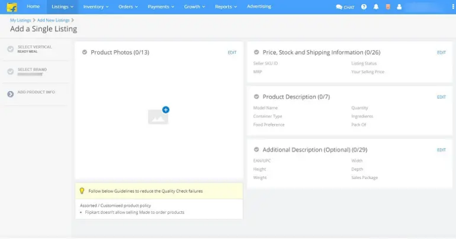Click the image placeholder thumbnail

coord(158,117)
